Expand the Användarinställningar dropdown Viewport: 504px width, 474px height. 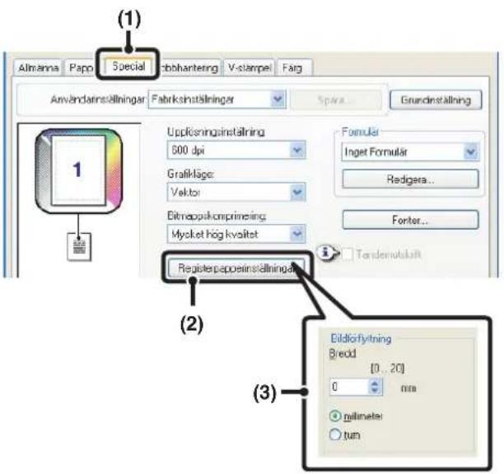coord(217,100)
